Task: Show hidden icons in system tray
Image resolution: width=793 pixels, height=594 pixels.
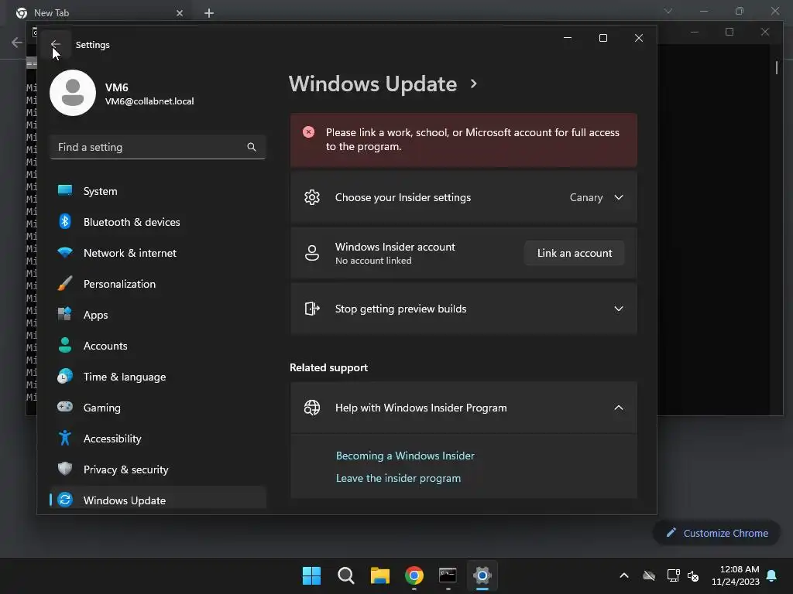Action: click(x=624, y=575)
